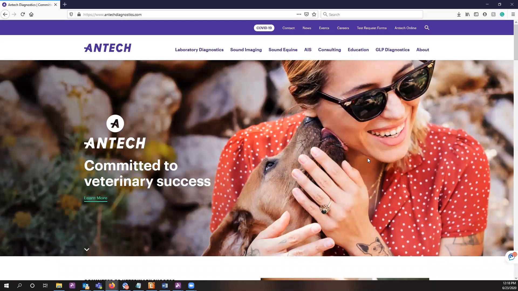Open the Test Request Forms link
518x291 pixels.
(x=372, y=28)
